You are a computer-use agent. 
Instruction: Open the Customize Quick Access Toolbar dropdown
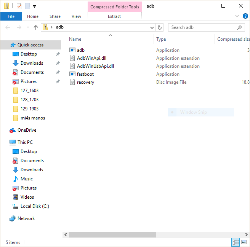click(34, 6)
